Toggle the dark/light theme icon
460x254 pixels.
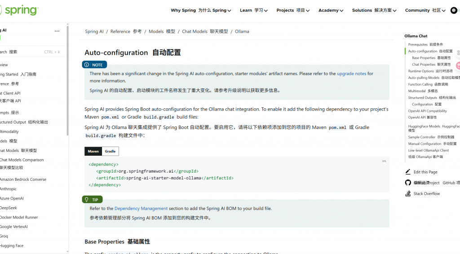point(454,10)
